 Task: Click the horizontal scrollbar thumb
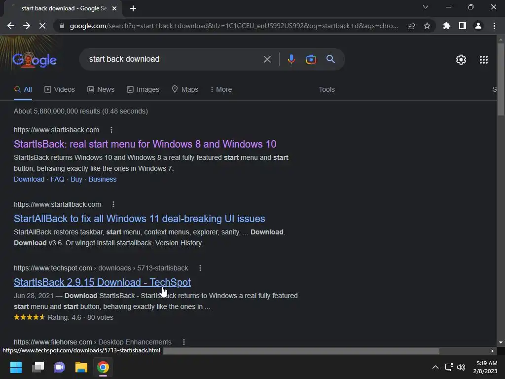coord(301,351)
